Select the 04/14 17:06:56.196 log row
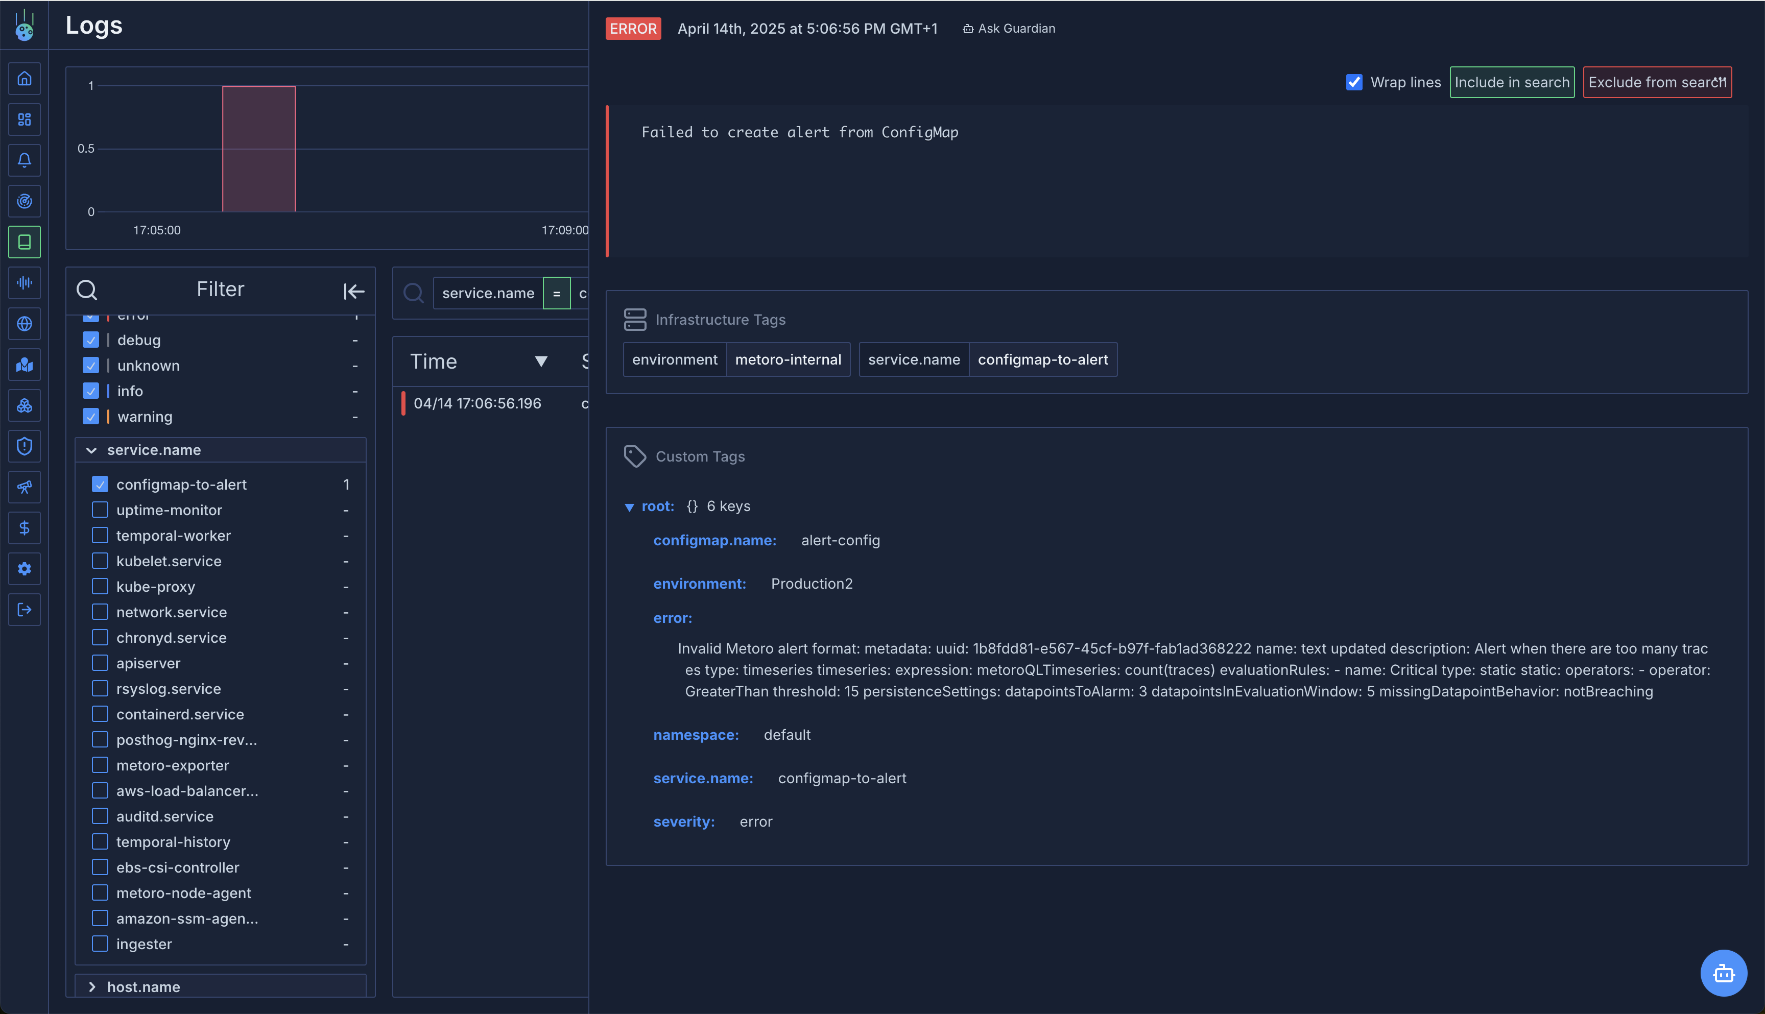 pyautogui.click(x=477, y=403)
